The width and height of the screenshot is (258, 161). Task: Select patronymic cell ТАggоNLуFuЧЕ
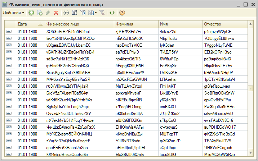coord(225,45)
